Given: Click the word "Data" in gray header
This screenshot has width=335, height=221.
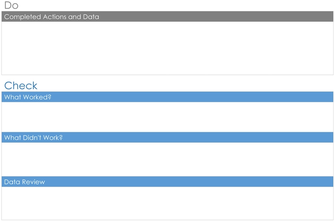Looking at the screenshot, I should tap(91, 17).
